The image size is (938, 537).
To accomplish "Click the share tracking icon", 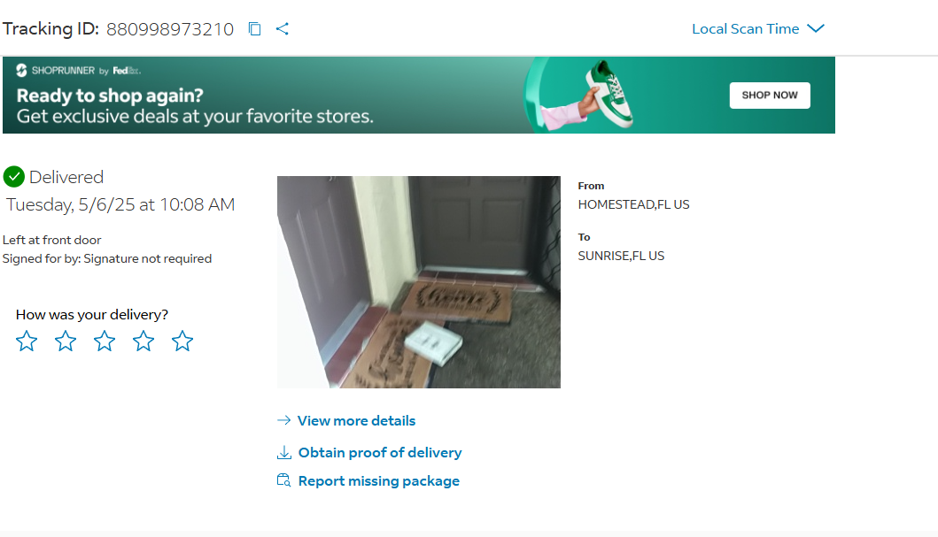I will [283, 29].
